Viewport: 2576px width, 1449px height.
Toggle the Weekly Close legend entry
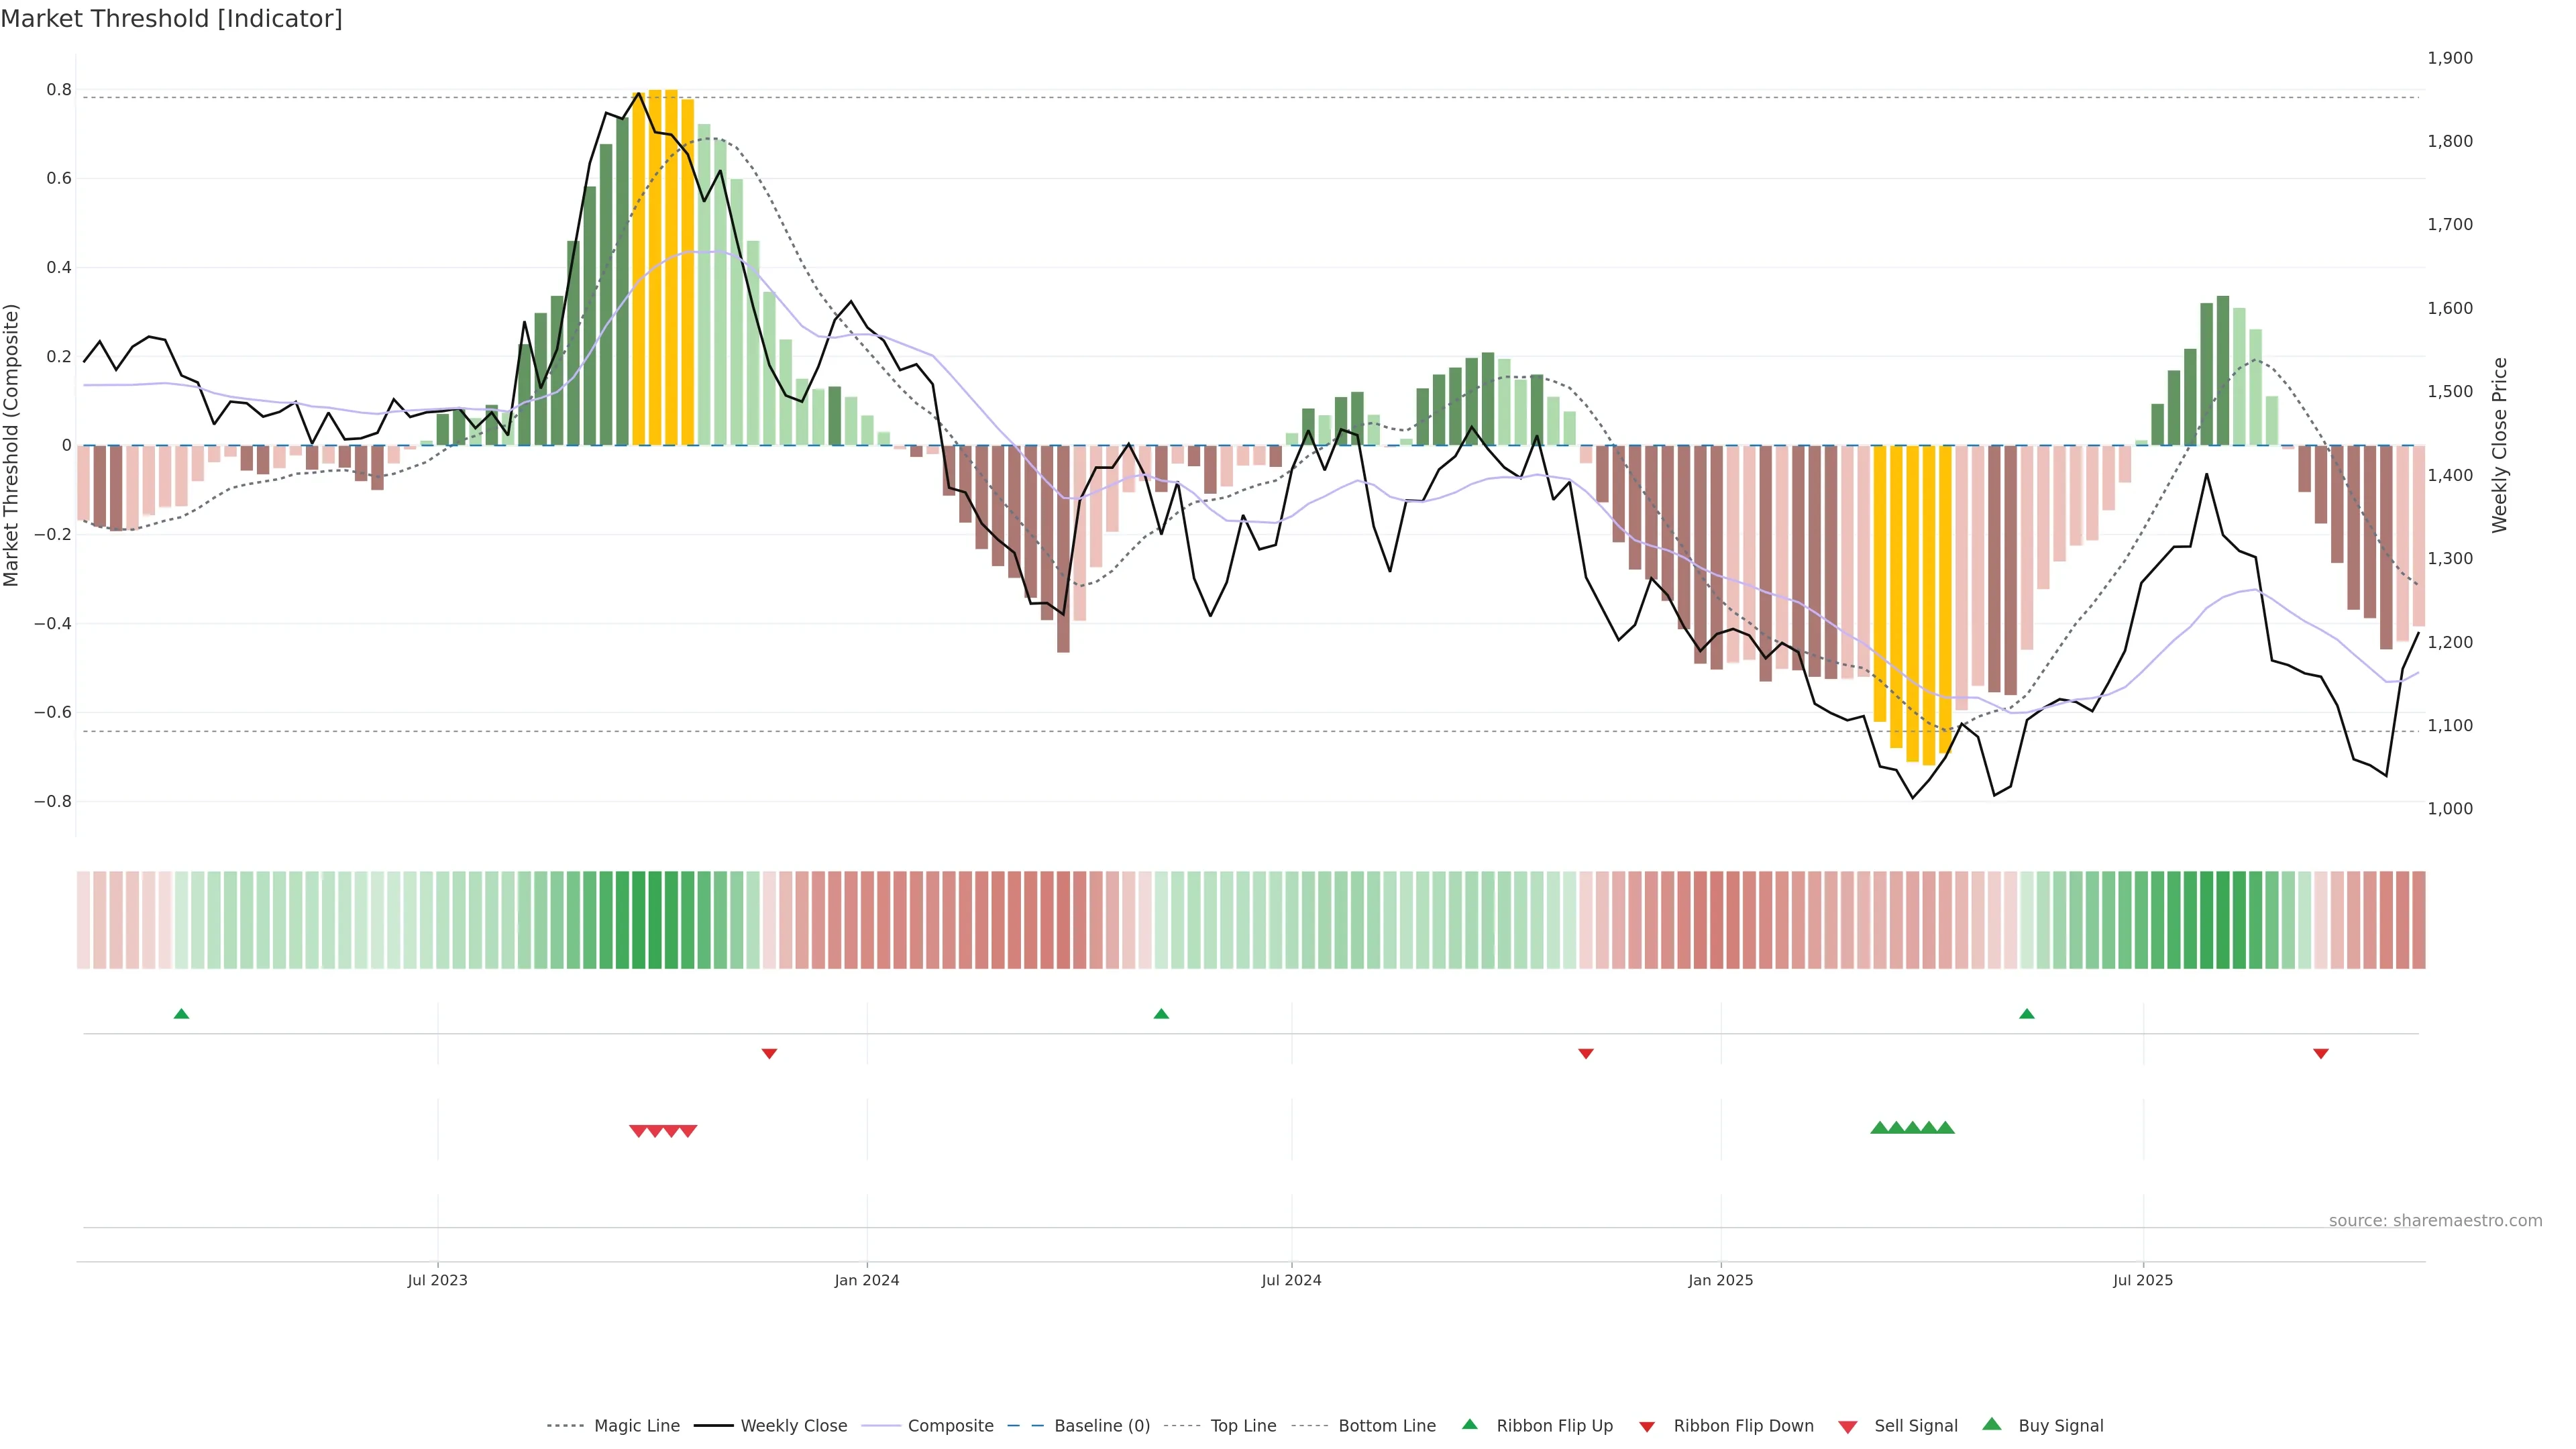793,1426
